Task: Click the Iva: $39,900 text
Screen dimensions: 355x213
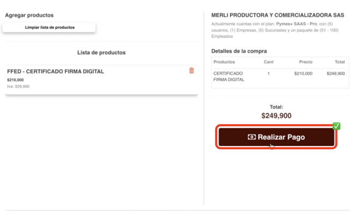Action: coord(19,86)
